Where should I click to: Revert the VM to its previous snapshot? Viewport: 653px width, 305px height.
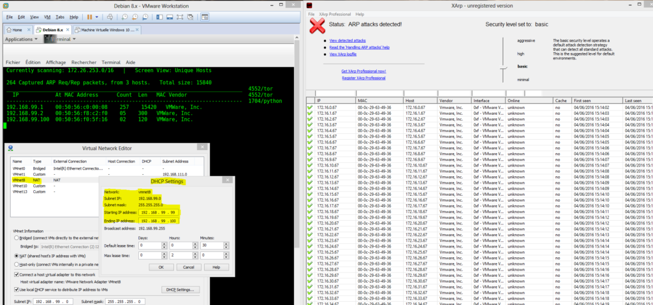(x=135, y=17)
